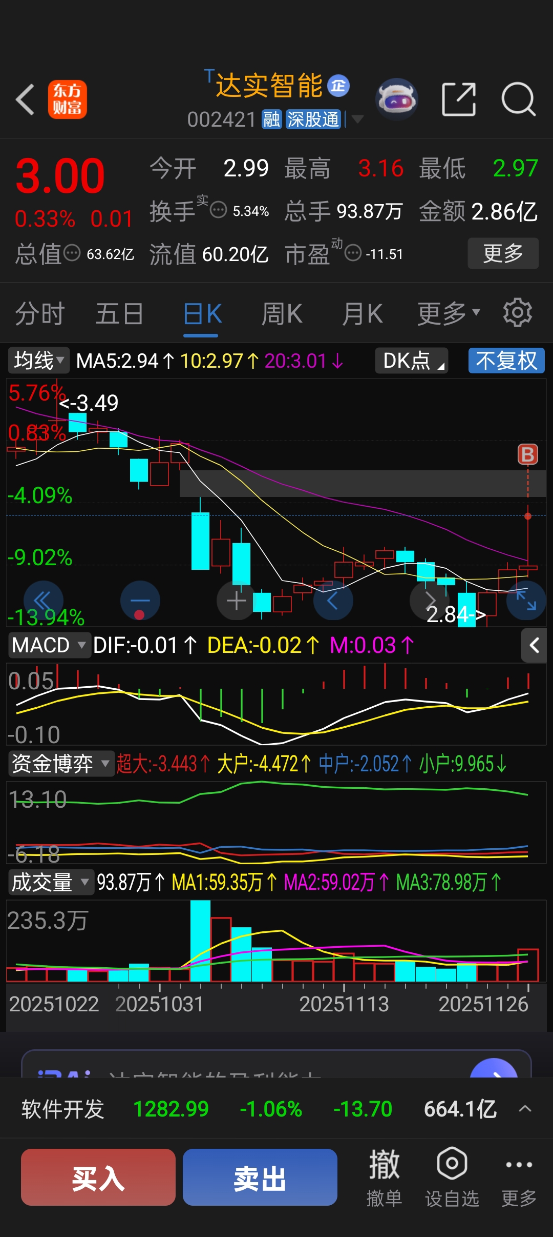Viewport: 553px width, 1237px height.
Task: Tap the 金额 2.86亿 value
Action: click(x=504, y=211)
